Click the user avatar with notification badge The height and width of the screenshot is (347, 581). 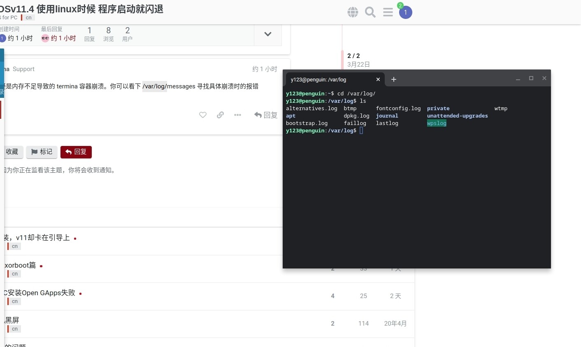pos(405,12)
